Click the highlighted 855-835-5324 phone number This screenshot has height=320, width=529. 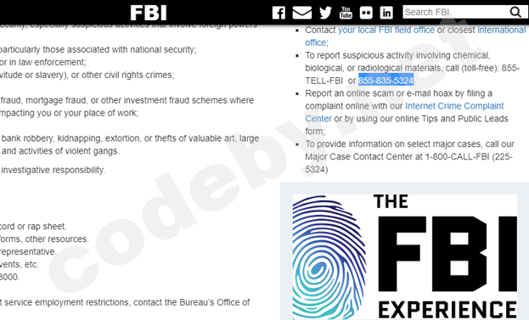[386, 81]
